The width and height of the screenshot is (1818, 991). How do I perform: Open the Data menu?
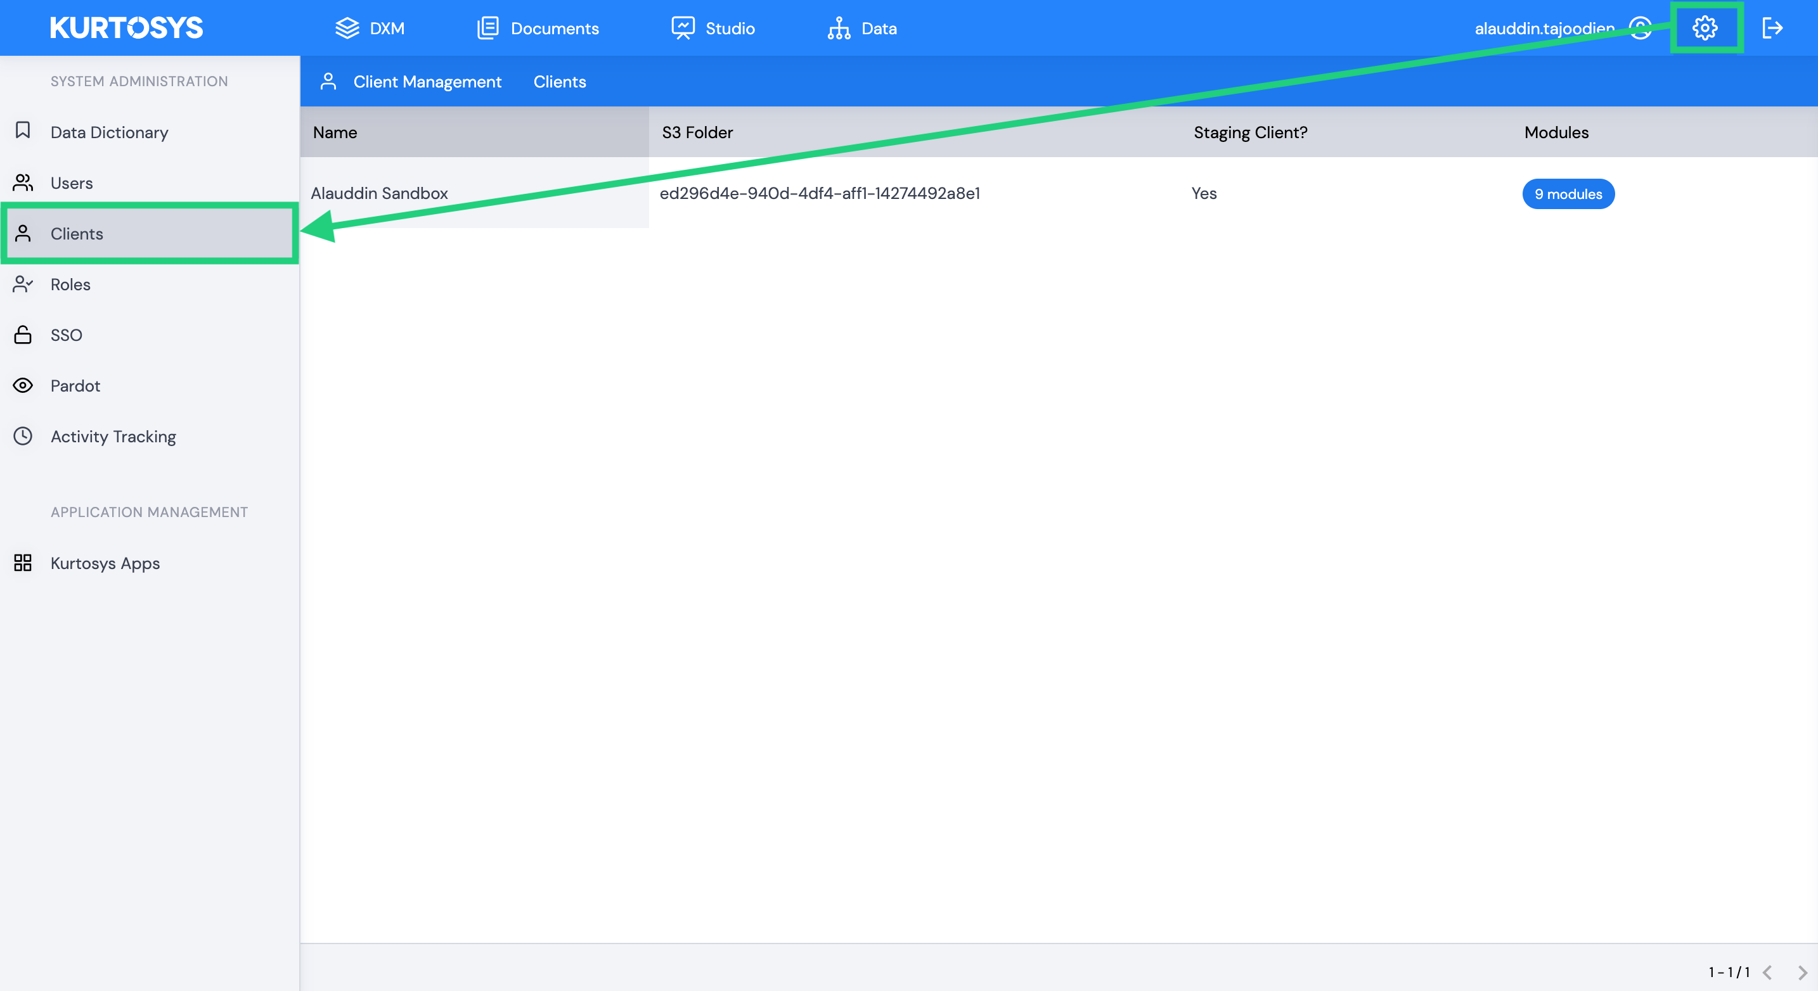[x=861, y=29]
